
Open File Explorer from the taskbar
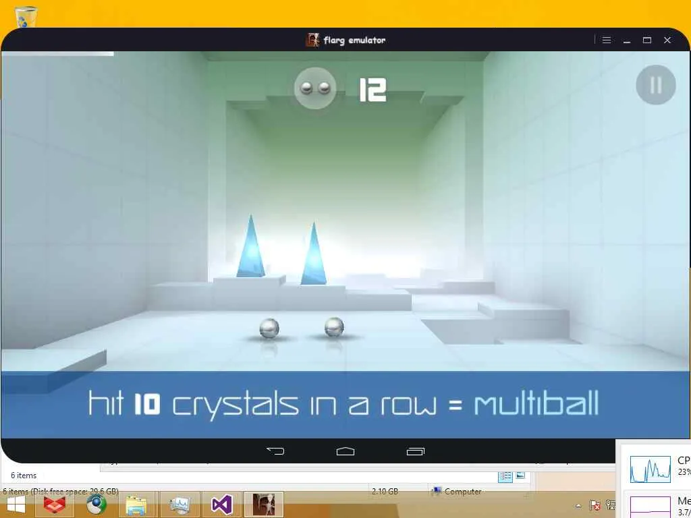coord(136,505)
